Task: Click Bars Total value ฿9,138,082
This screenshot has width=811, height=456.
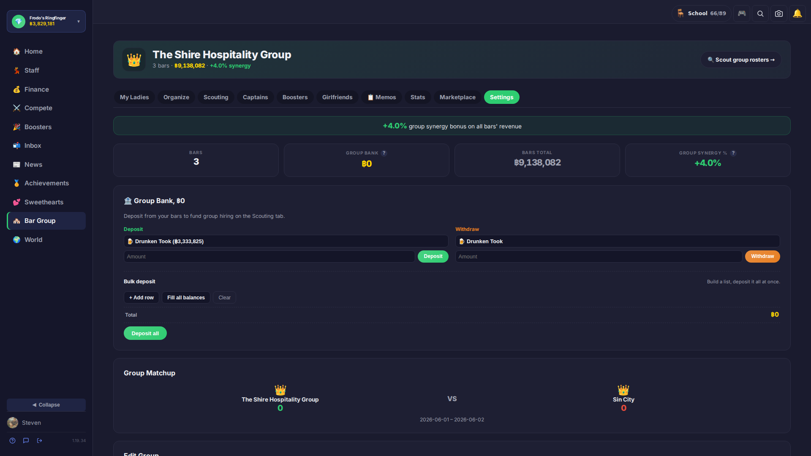Action: (537, 163)
